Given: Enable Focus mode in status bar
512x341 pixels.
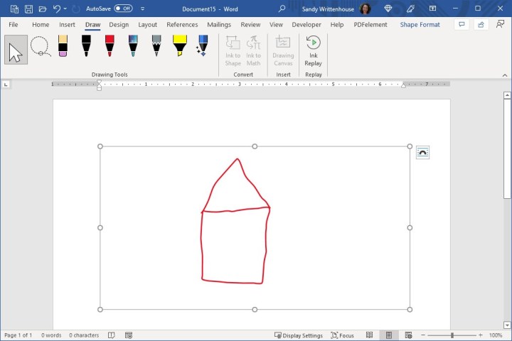Looking at the screenshot, I should 342,335.
